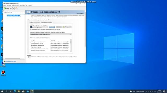The height and width of the screenshot is (93, 167).
Task: Open the Bandicam desktop shortcut
Action: pos(3,73)
